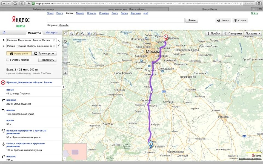Select 'На машине' travel mode
Image resolution: width=263 pixels, height=164 pixels.
pos(19,54)
